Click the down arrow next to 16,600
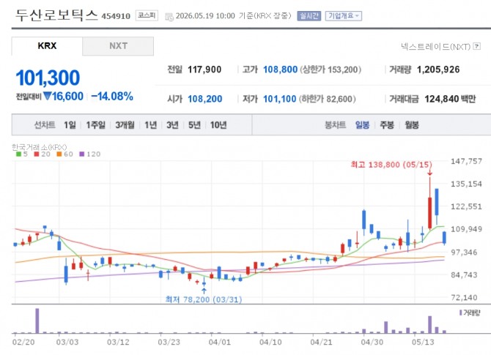This screenshot has height=355, width=491. tap(48, 96)
